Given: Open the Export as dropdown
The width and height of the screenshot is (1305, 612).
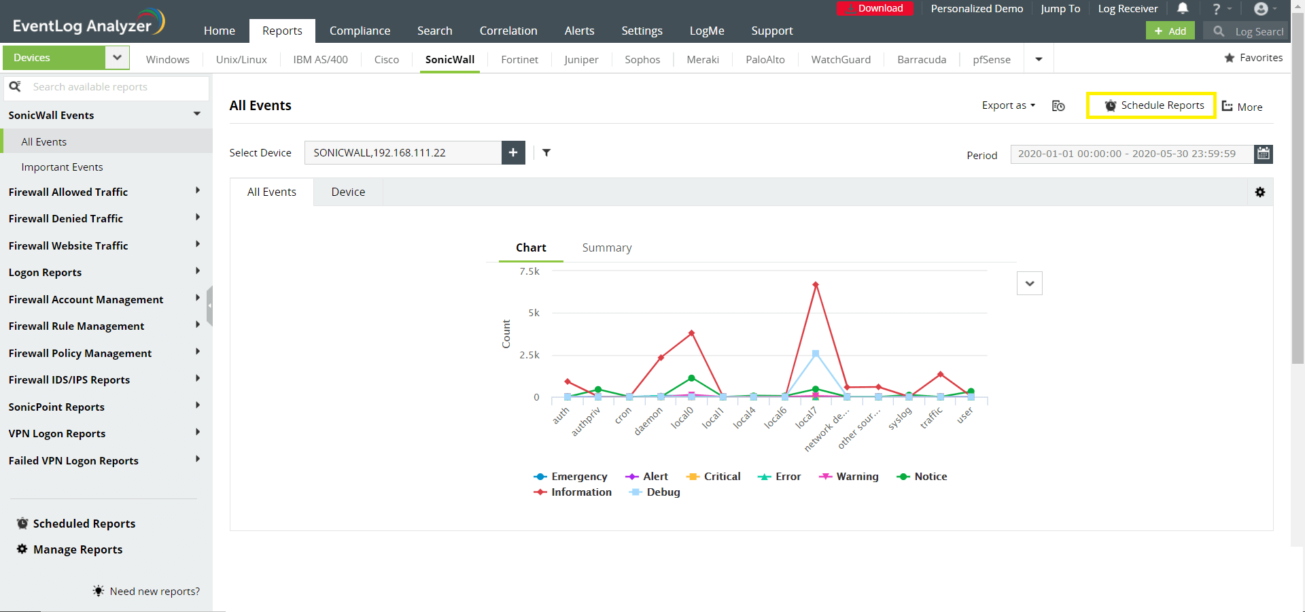Looking at the screenshot, I should (1009, 105).
